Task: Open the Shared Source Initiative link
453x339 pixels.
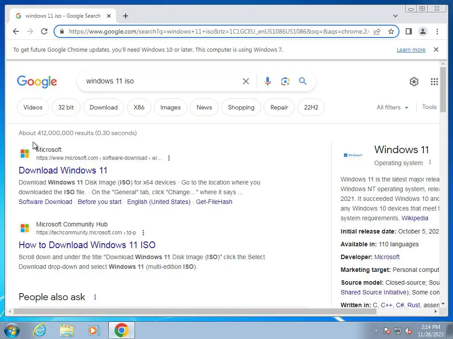Action: [373, 292]
